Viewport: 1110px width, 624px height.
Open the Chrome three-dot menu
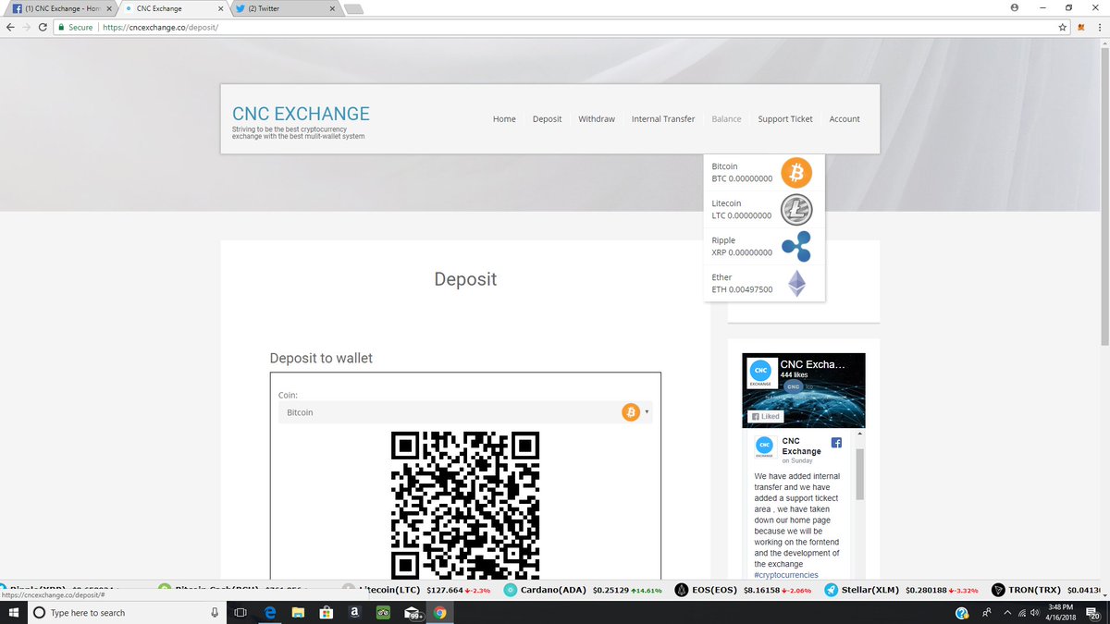point(1100,28)
